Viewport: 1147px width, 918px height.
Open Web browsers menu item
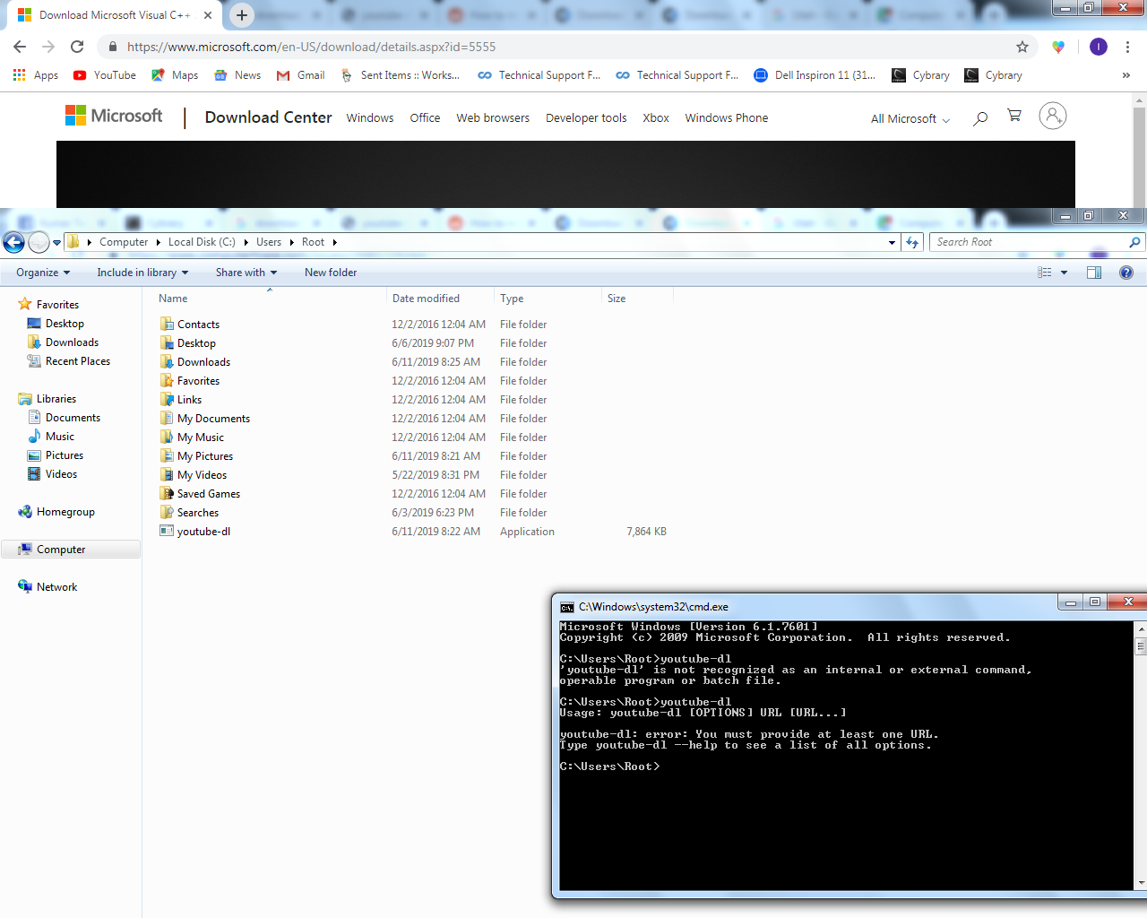(493, 117)
